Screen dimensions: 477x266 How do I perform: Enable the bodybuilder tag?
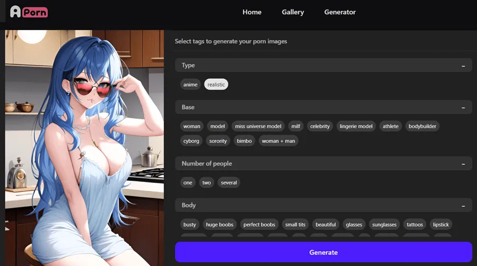[422, 126]
